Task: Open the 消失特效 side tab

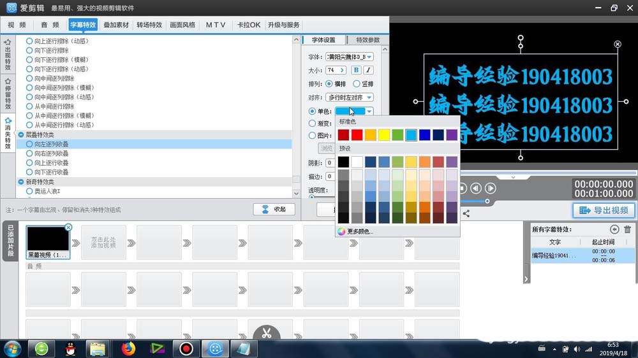Action: pos(8,133)
